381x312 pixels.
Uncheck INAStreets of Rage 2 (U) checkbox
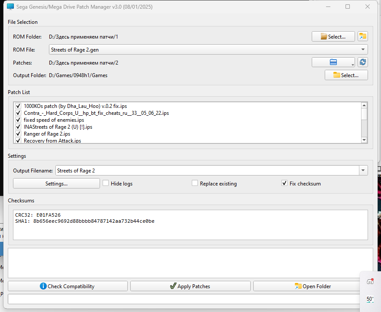point(18,127)
